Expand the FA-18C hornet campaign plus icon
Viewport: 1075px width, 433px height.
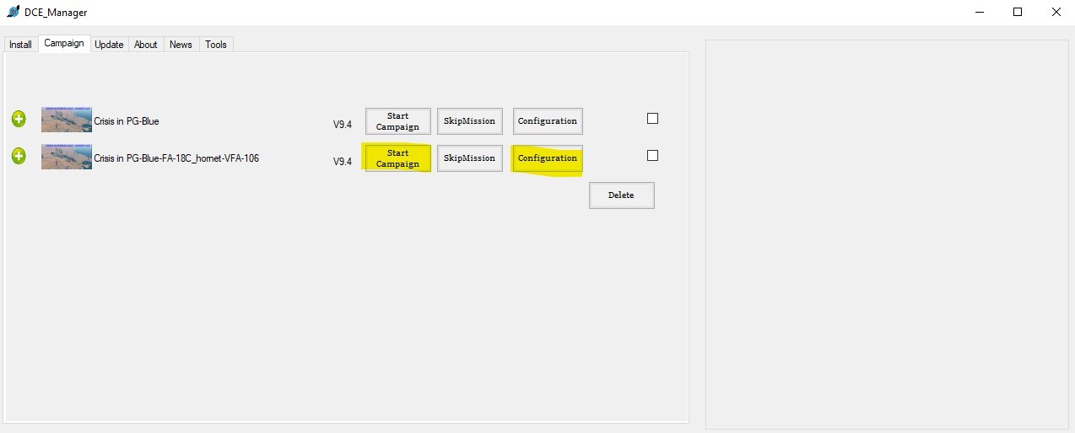[x=19, y=156]
